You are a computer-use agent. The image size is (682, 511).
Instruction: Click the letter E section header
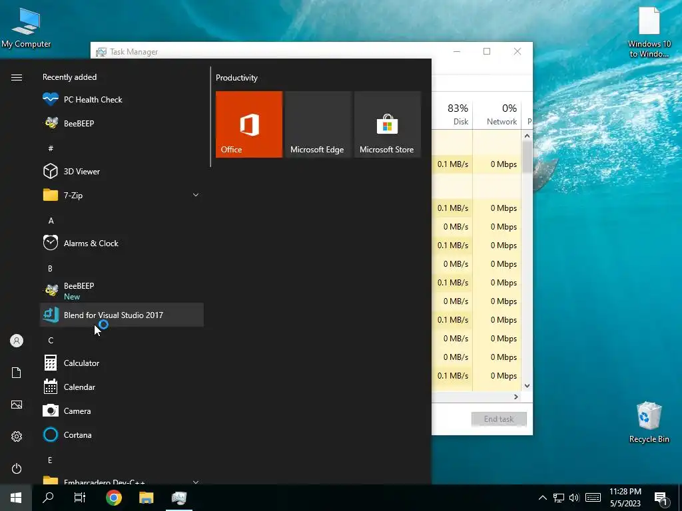[x=50, y=460]
